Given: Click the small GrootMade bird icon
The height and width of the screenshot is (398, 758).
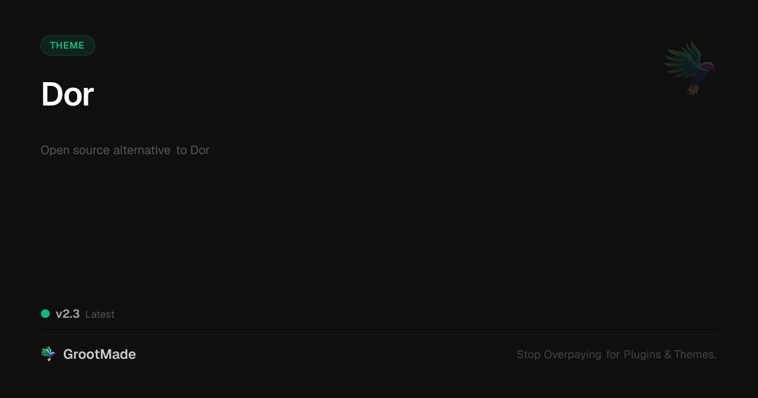Looking at the screenshot, I should point(48,354).
